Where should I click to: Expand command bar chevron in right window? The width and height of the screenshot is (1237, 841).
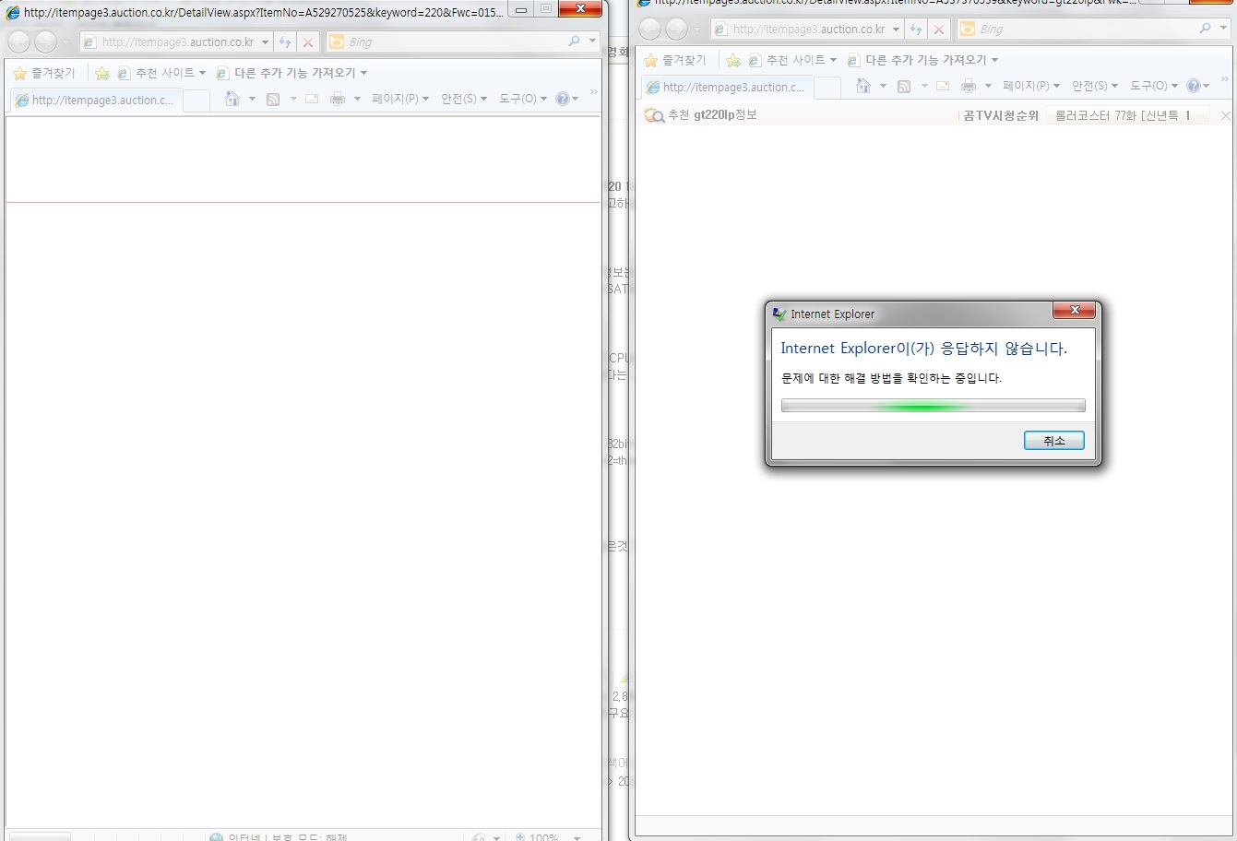point(1224,80)
